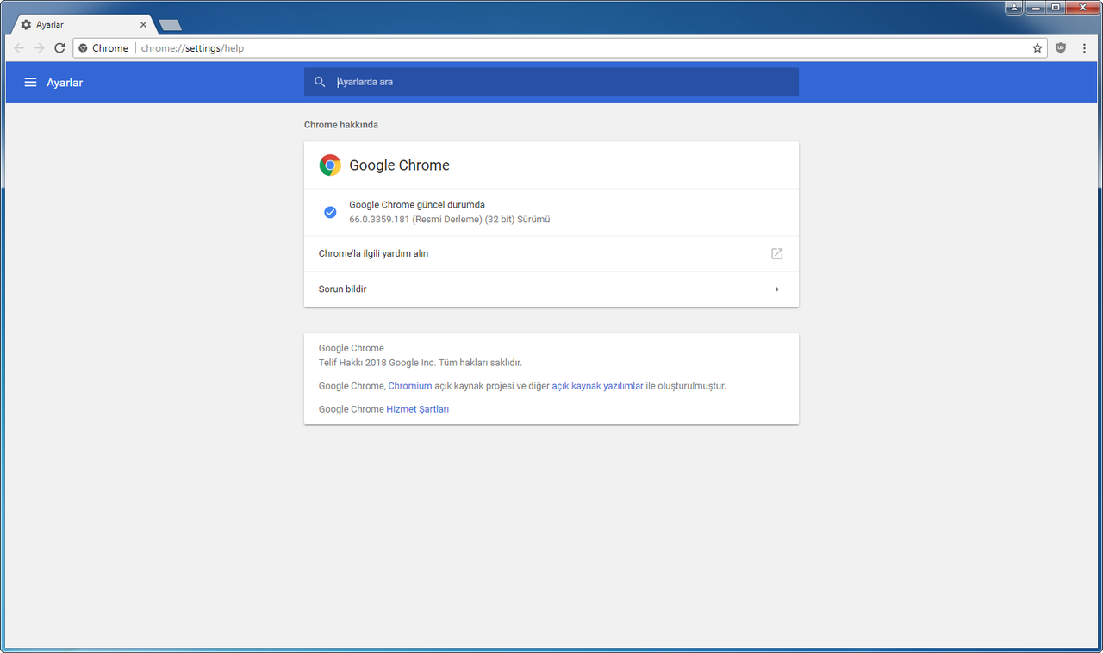Image resolution: width=1103 pixels, height=653 pixels.
Task: Open Chrome'la ilgili yardım alın
Action: tap(551, 254)
